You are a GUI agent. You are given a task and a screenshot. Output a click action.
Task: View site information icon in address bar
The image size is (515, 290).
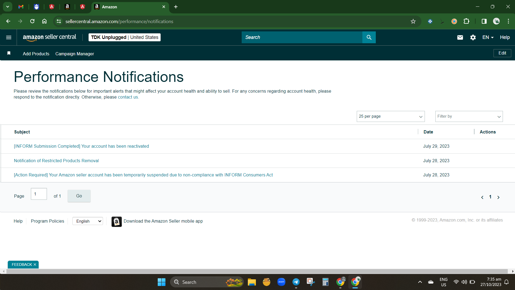[x=59, y=21]
